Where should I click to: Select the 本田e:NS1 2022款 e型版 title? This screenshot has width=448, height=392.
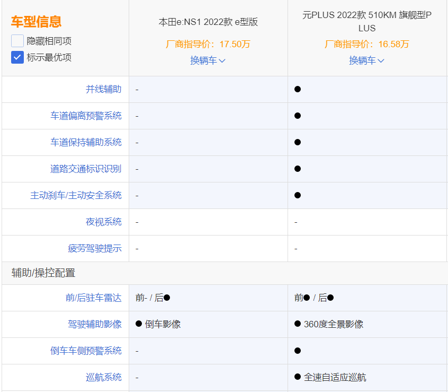208,22
